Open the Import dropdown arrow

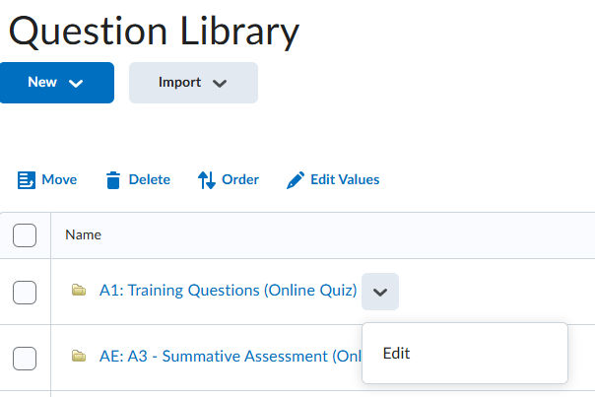(220, 84)
